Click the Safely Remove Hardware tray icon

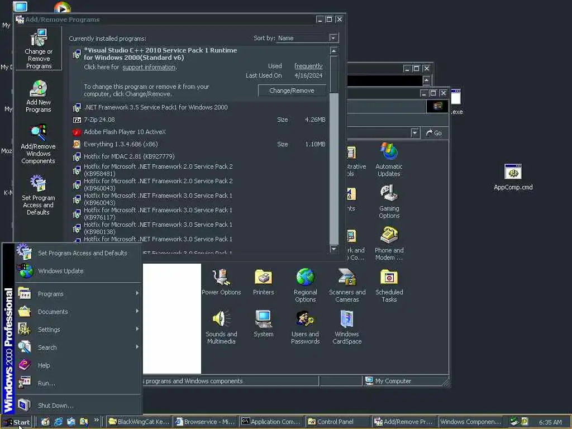514,421
